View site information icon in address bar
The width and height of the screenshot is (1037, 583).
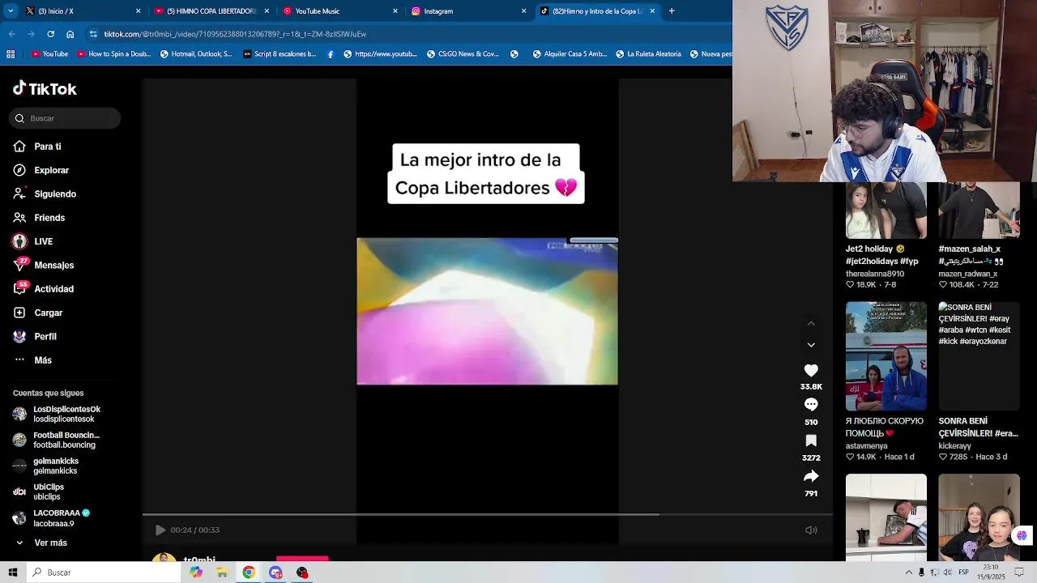point(94,34)
